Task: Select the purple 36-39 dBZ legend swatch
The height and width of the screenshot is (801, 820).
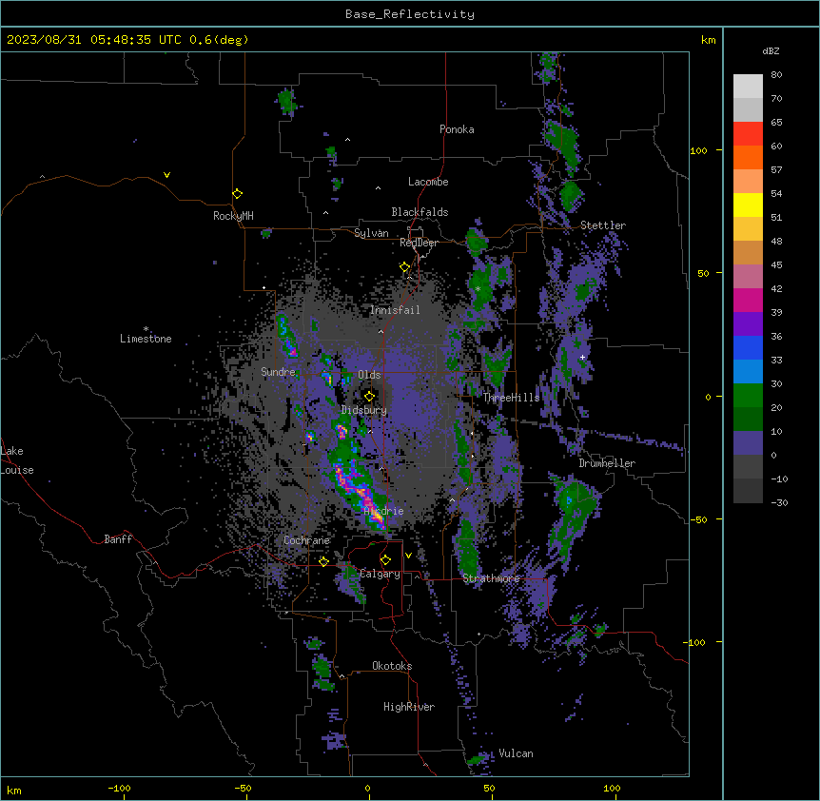Action: click(748, 324)
